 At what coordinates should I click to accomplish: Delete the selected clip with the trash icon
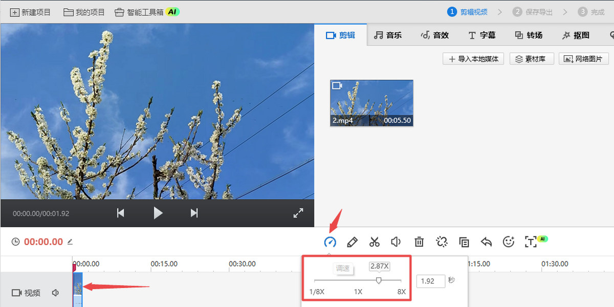click(x=419, y=242)
